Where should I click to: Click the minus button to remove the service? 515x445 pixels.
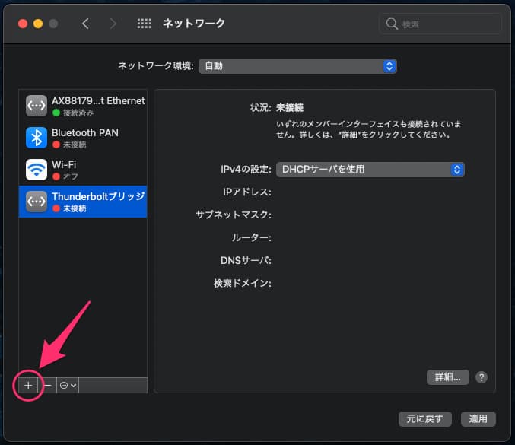pyautogui.click(x=47, y=386)
